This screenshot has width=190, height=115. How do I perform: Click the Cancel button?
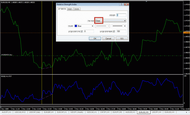(x=108, y=38)
